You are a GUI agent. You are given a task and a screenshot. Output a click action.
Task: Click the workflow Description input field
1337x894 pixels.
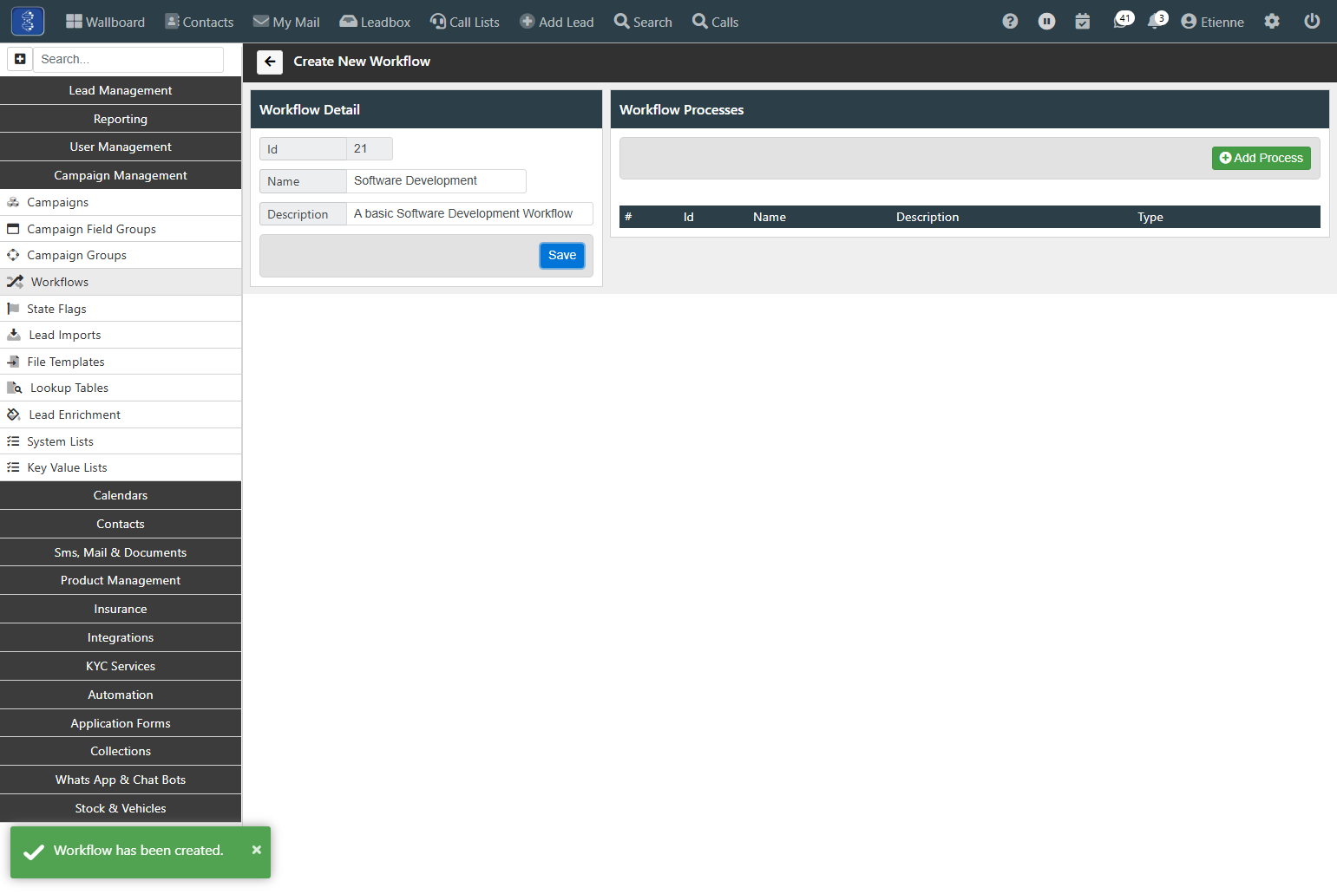(469, 213)
